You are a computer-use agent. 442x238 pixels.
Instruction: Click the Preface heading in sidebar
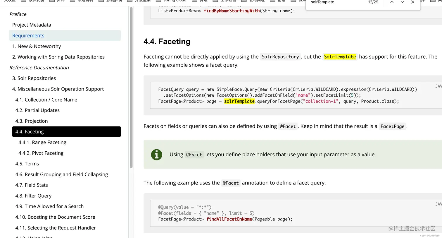[18, 14]
